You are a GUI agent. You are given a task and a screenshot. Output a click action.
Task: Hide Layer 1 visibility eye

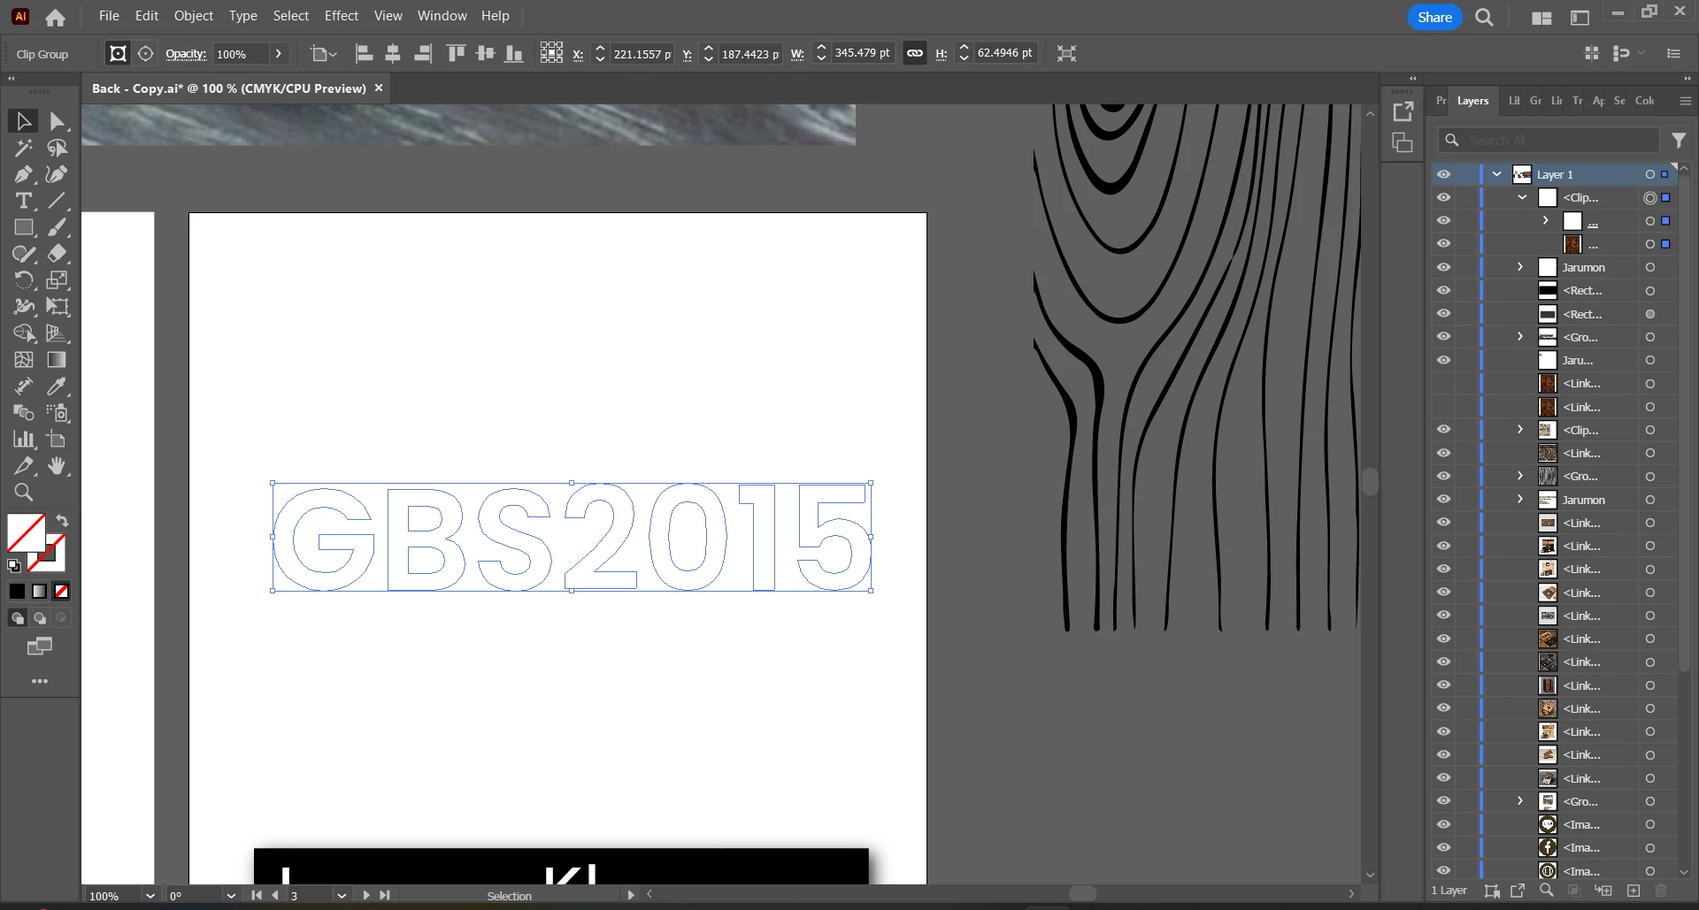coord(1443,174)
